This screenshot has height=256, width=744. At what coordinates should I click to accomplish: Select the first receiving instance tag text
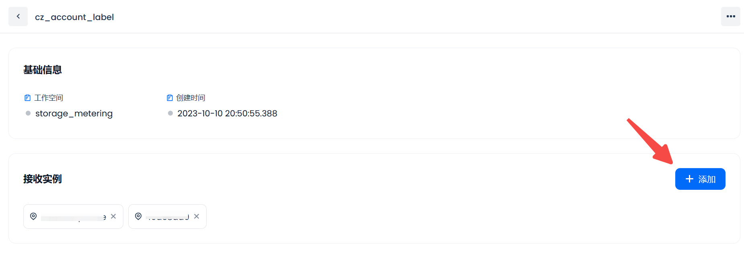click(73, 217)
